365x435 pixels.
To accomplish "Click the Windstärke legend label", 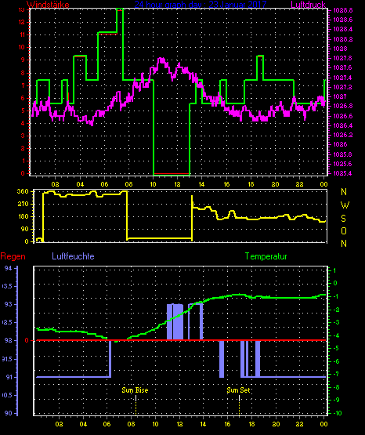I will [48, 5].
